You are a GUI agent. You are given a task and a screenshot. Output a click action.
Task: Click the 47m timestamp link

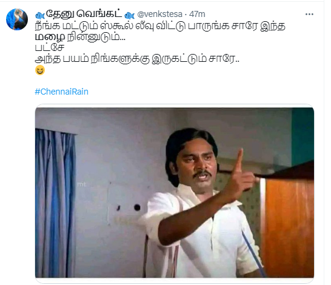197,14
